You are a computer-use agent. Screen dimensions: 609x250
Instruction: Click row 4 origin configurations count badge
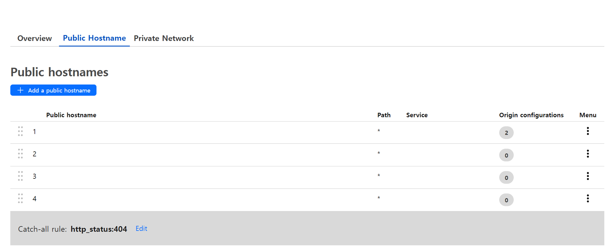[x=506, y=200]
